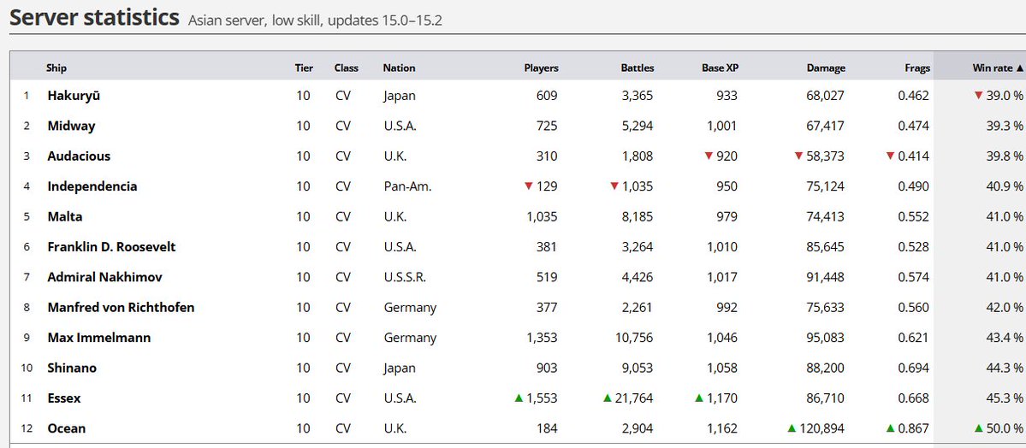This screenshot has width=1026, height=448.
Task: Select Max Immelmann win rate 43.4 %
Action: pos(1005,338)
